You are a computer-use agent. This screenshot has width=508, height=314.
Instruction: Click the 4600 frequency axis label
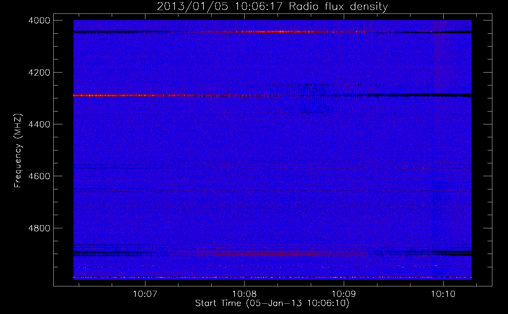click(39, 176)
